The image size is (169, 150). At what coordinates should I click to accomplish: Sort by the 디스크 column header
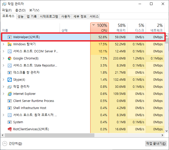[x=137, y=28]
